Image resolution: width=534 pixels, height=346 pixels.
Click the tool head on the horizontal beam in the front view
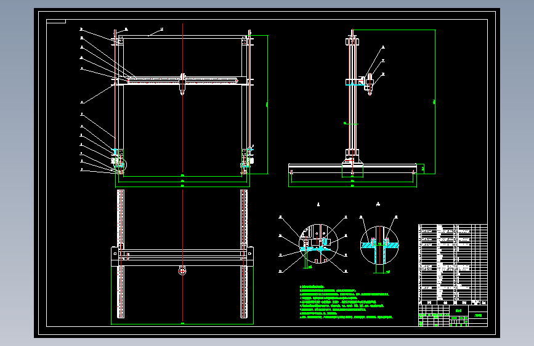[182, 84]
